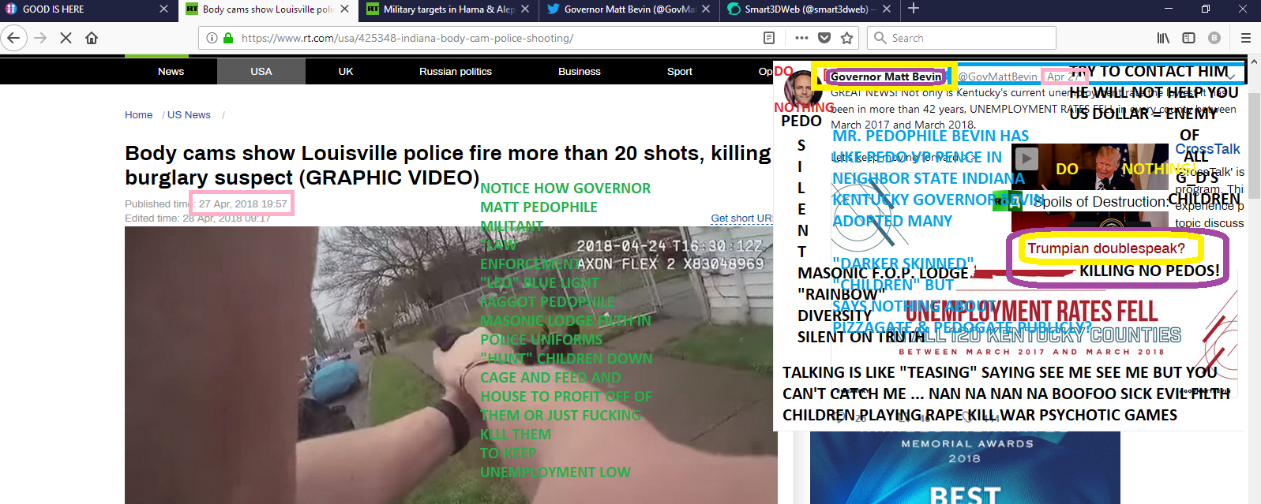The width and height of the screenshot is (1261, 504).
Task: Close the Smart3DWeb tab
Action: click(x=887, y=9)
